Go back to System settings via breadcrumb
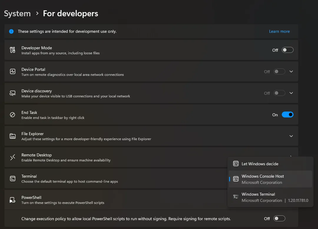Viewport: 318px width, 229px height. [x=17, y=13]
